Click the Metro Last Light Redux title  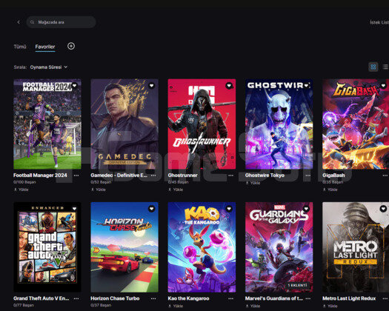coord(349,298)
